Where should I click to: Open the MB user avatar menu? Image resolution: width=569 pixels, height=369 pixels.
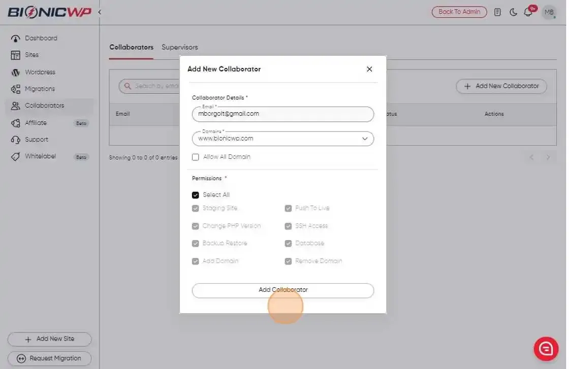click(549, 12)
